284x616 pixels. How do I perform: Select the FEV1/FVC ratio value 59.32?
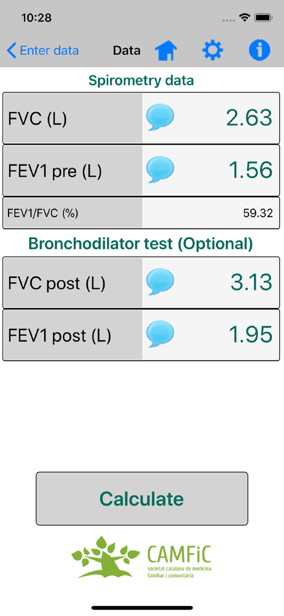(258, 213)
